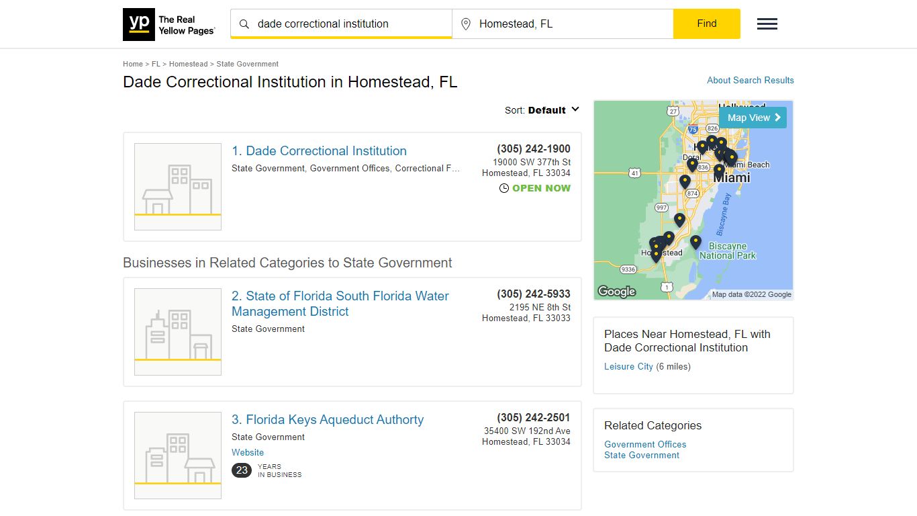This screenshot has width=917, height=516.
Task: Click the Florida Keys Aqueduct Authority thumbnail
Action: tap(178, 456)
